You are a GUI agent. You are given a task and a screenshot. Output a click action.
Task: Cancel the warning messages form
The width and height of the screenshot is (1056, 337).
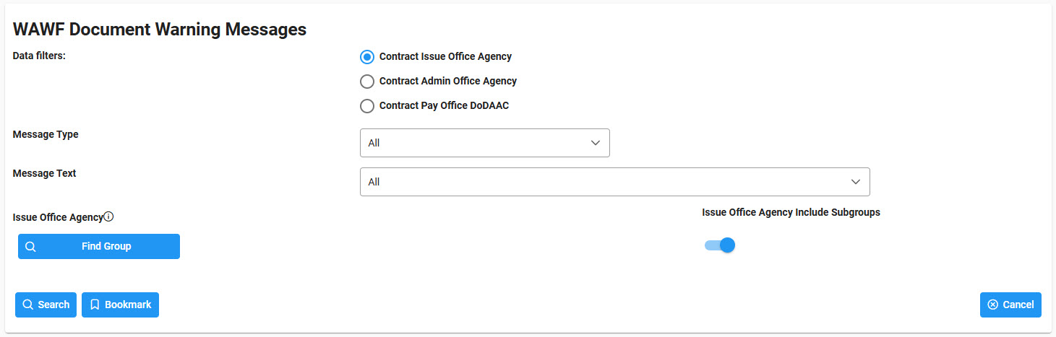pos(1010,305)
